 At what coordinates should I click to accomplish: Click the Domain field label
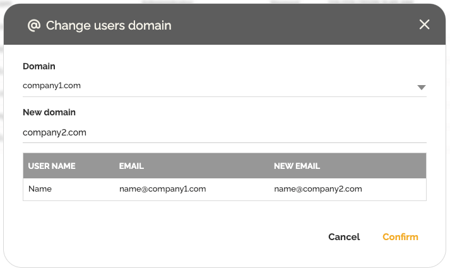point(39,66)
